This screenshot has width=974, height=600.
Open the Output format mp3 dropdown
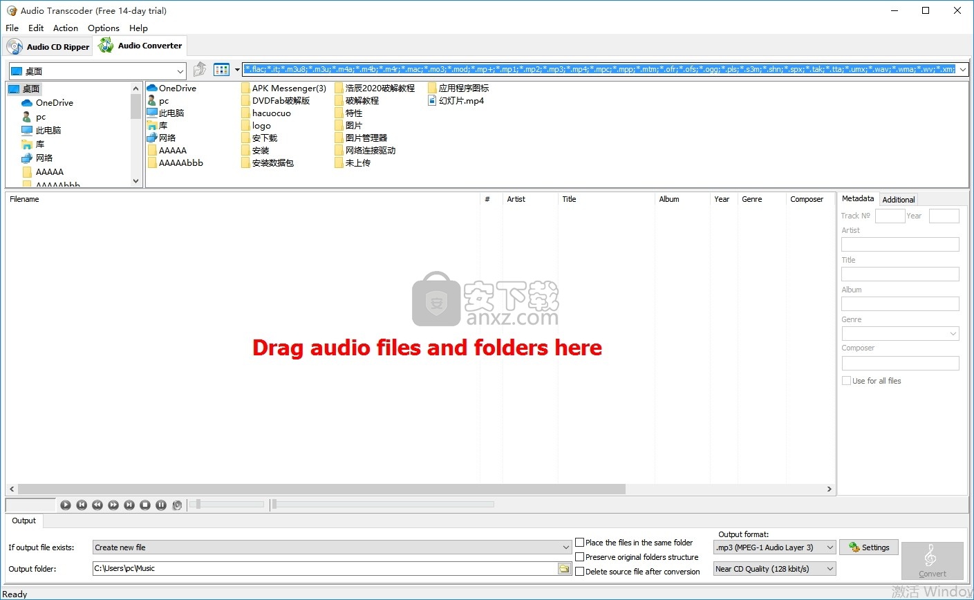click(774, 547)
